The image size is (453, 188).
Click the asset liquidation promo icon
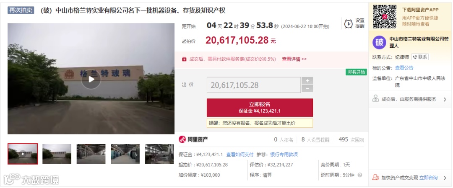[x=375, y=178]
